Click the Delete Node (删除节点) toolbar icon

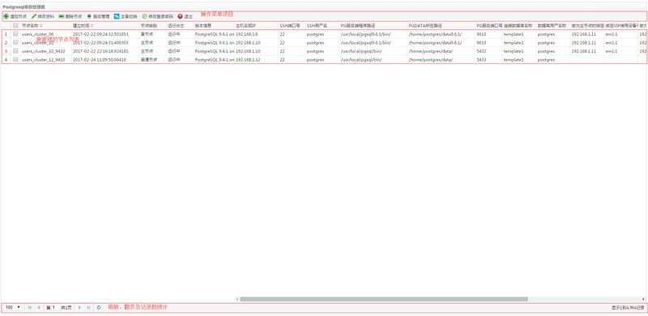(62, 16)
